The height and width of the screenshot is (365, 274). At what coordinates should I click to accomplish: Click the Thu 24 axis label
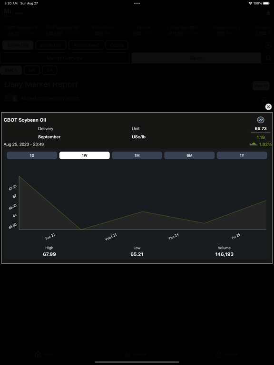coord(173,237)
